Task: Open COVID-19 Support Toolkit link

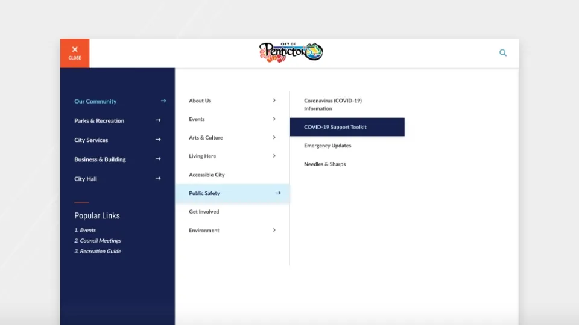Action: coord(347,127)
